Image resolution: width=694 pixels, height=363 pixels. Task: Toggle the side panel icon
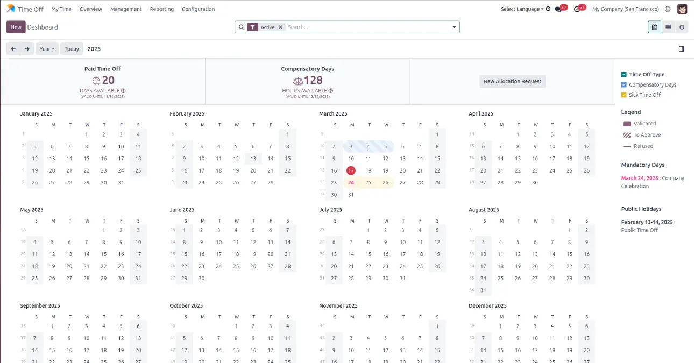tap(682, 49)
